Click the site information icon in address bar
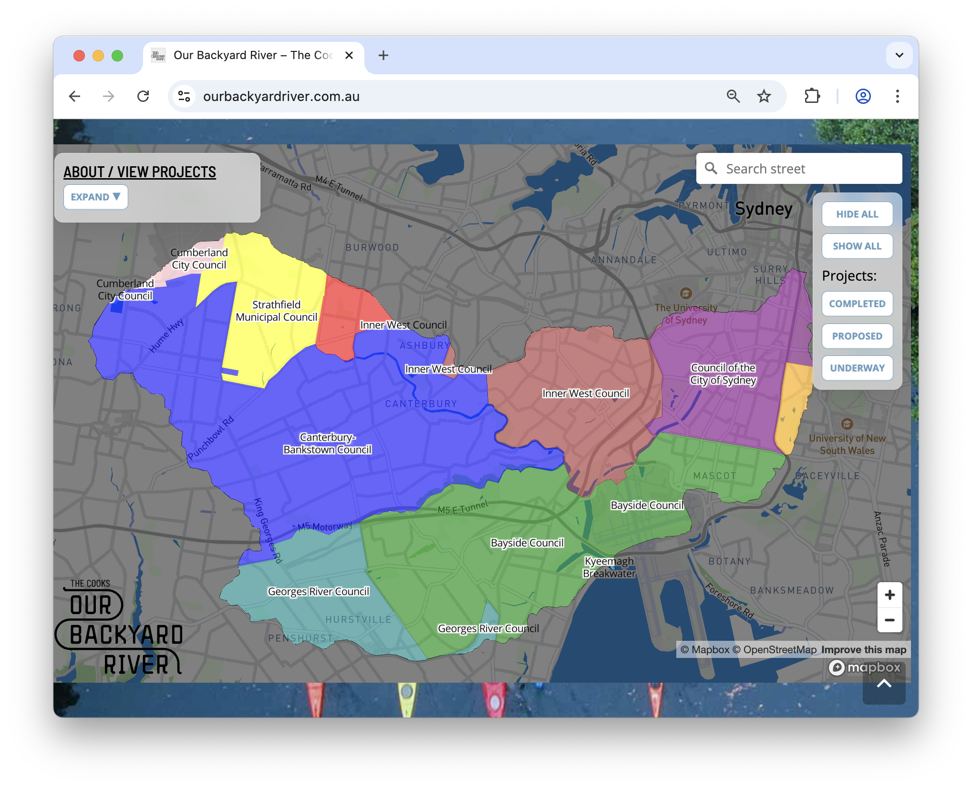Viewport: 972px width, 788px height. 184,96
